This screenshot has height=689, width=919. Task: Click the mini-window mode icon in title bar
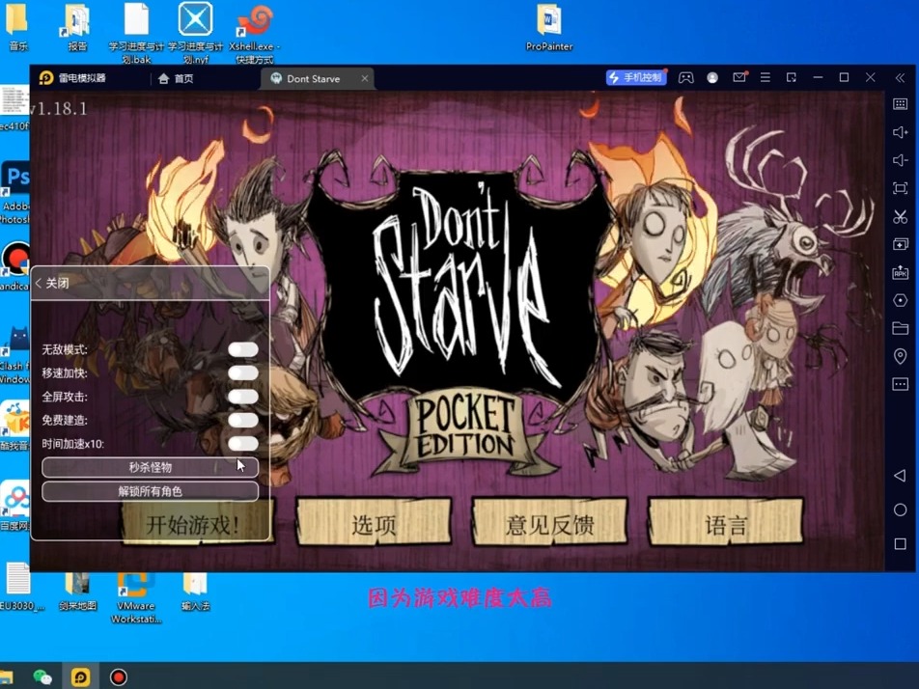tap(792, 77)
